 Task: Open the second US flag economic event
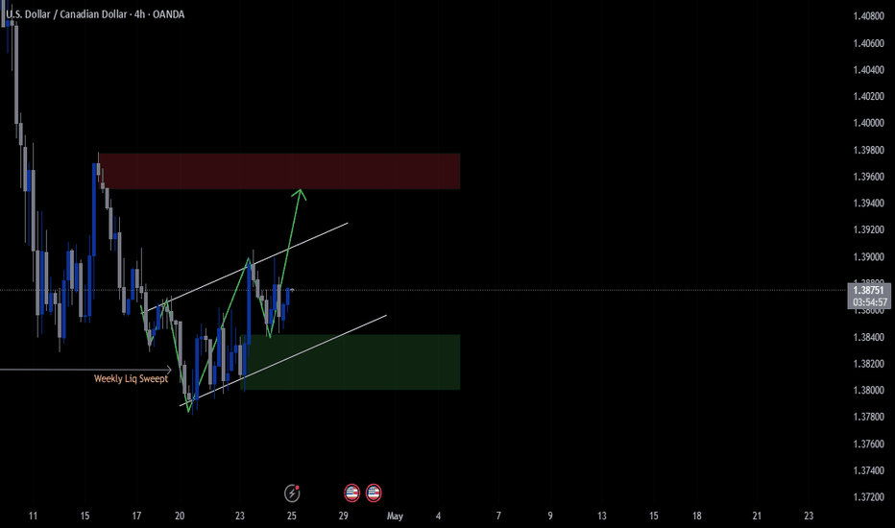pos(374,492)
